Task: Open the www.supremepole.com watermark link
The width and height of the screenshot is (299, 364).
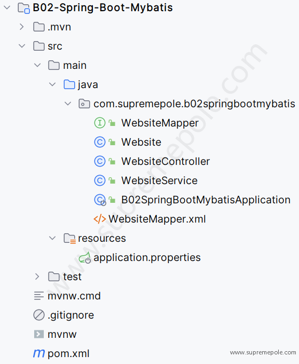Action: (x=263, y=352)
